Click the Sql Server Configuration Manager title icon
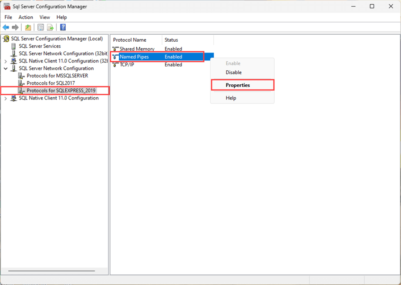Screen dimensions: 401x285 click(7, 7)
